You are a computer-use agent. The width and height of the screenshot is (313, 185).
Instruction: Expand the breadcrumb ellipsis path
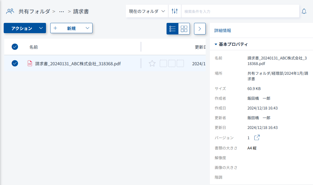tap(62, 12)
